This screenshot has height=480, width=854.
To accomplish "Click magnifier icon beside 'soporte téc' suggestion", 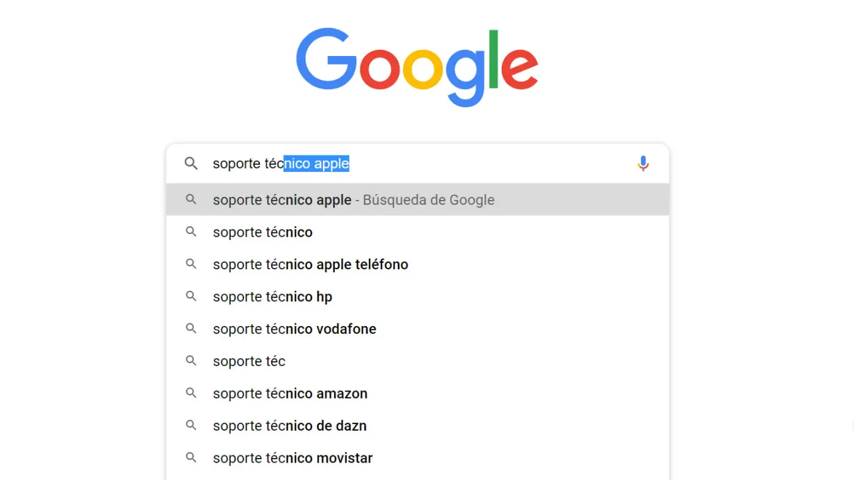I will point(191,361).
